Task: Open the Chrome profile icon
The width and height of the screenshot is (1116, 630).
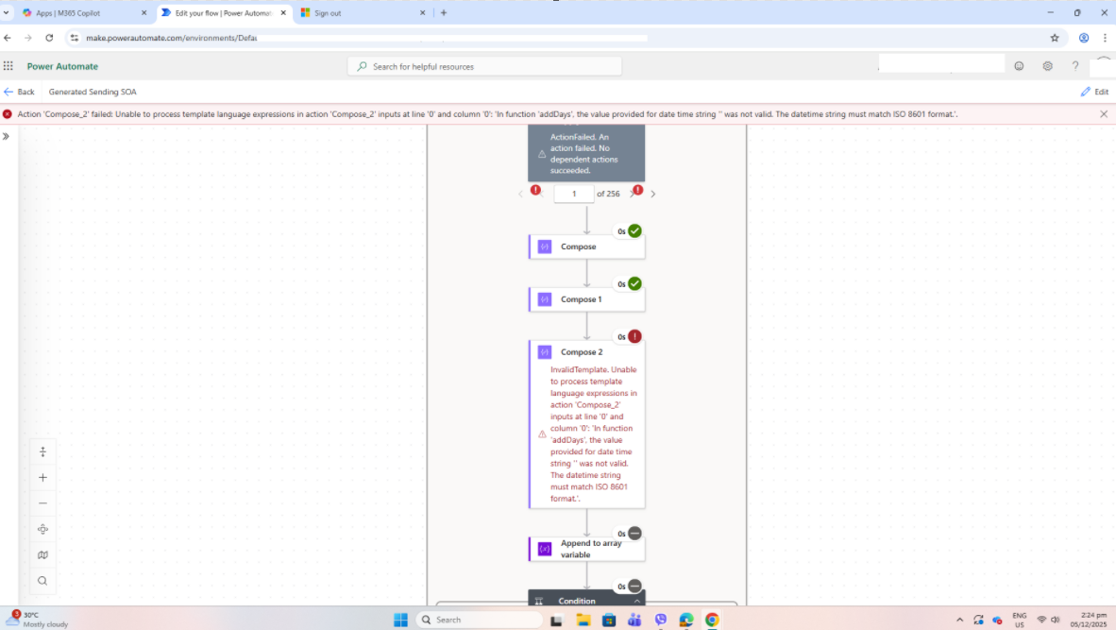Action: 1084,38
